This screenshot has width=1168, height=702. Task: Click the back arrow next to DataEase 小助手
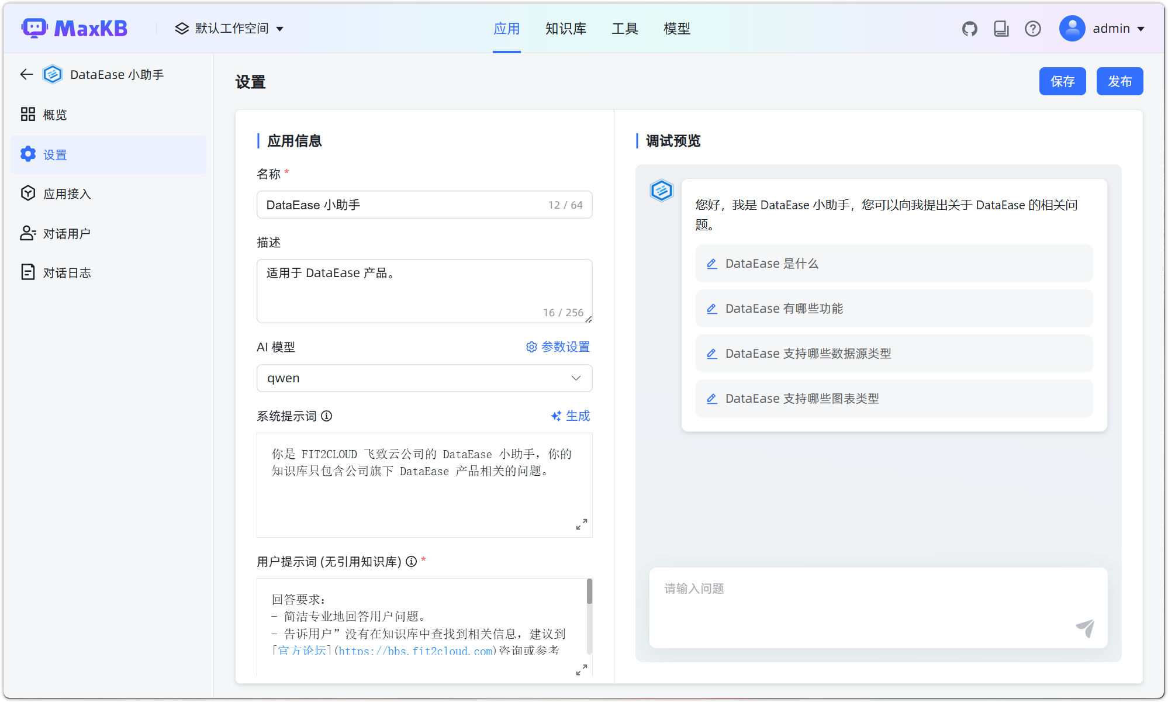tap(26, 74)
